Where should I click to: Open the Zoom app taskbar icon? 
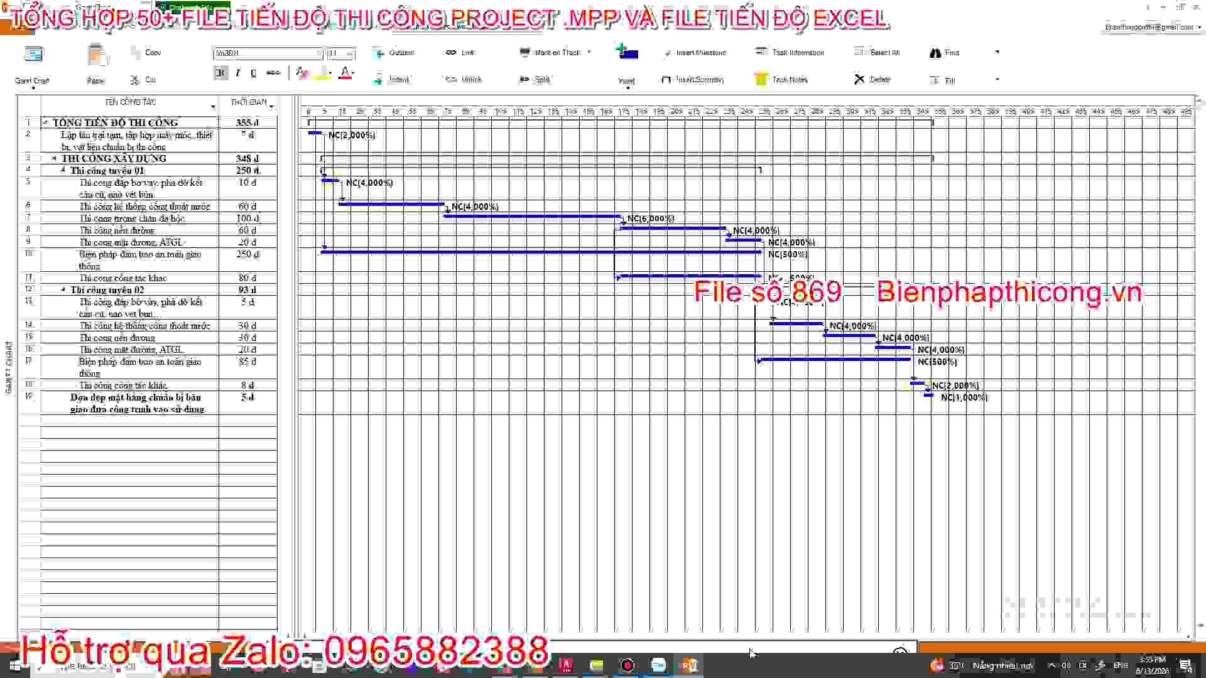(x=658, y=665)
